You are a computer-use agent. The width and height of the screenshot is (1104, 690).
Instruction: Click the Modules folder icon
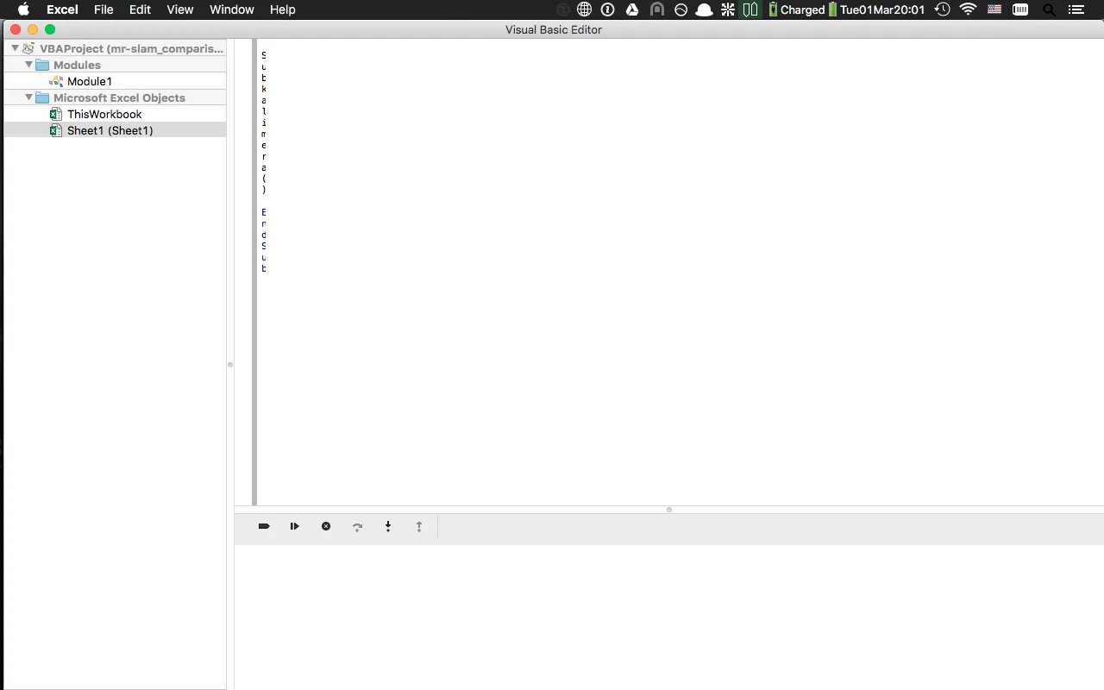tap(42, 65)
